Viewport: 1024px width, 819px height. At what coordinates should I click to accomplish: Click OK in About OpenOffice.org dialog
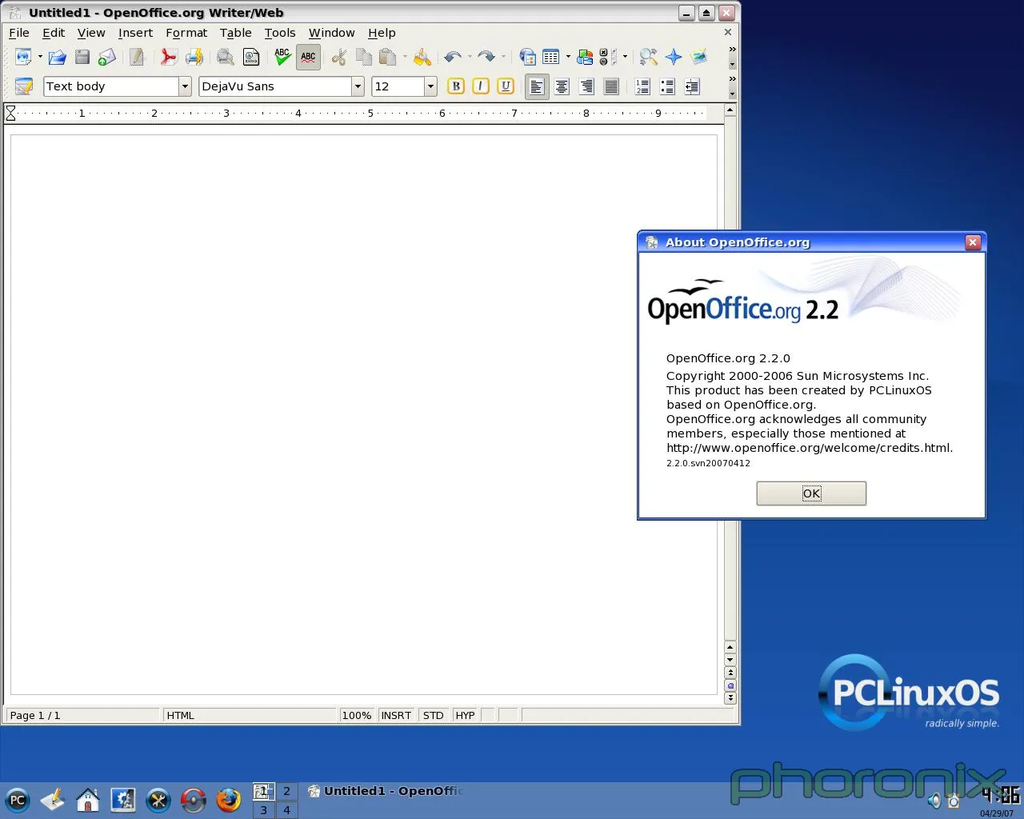[811, 493]
